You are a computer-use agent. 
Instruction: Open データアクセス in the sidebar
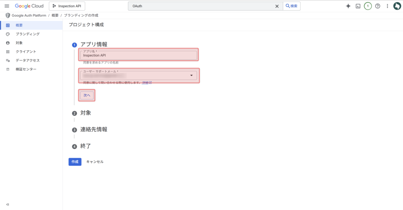(x=28, y=60)
